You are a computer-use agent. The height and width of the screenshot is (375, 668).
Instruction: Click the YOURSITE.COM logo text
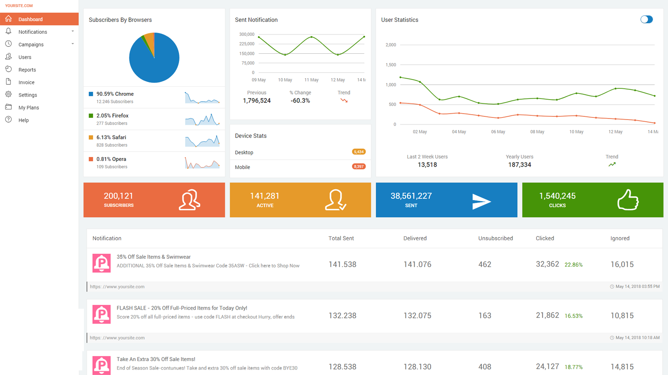coord(19,6)
